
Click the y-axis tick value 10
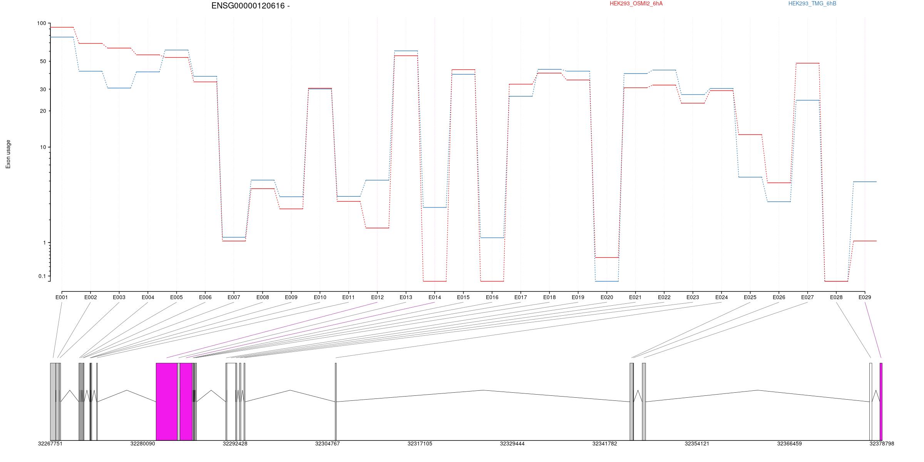click(43, 147)
